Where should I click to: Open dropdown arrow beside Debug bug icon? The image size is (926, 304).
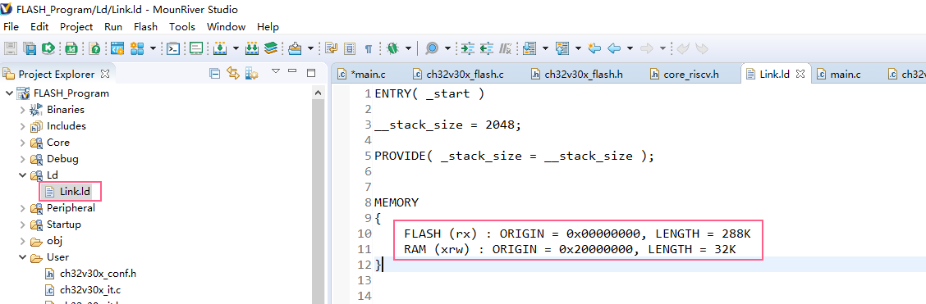coord(407,48)
